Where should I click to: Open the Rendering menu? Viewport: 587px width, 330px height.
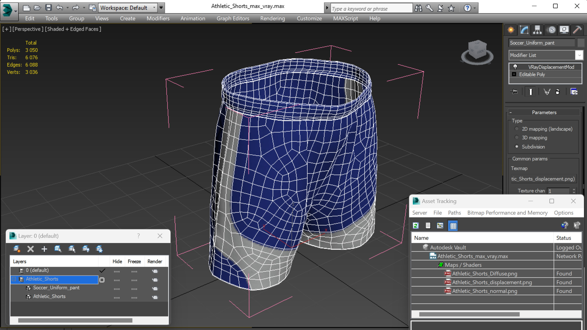[273, 18]
